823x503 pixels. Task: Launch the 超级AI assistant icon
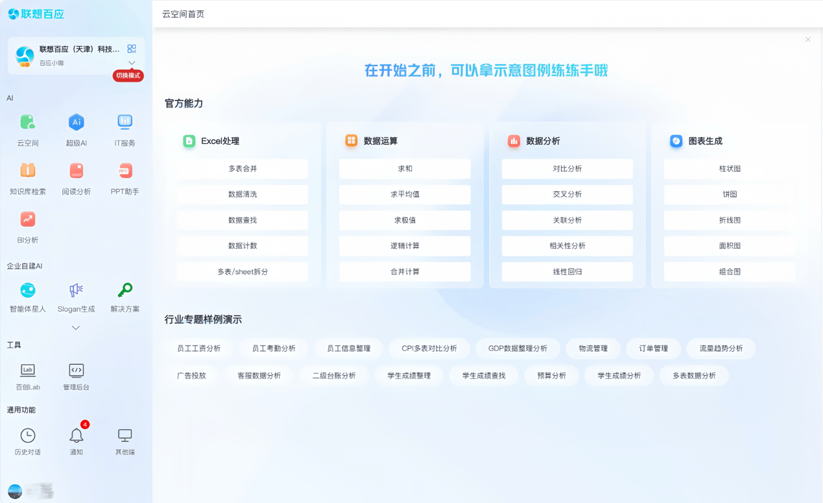[x=76, y=123]
